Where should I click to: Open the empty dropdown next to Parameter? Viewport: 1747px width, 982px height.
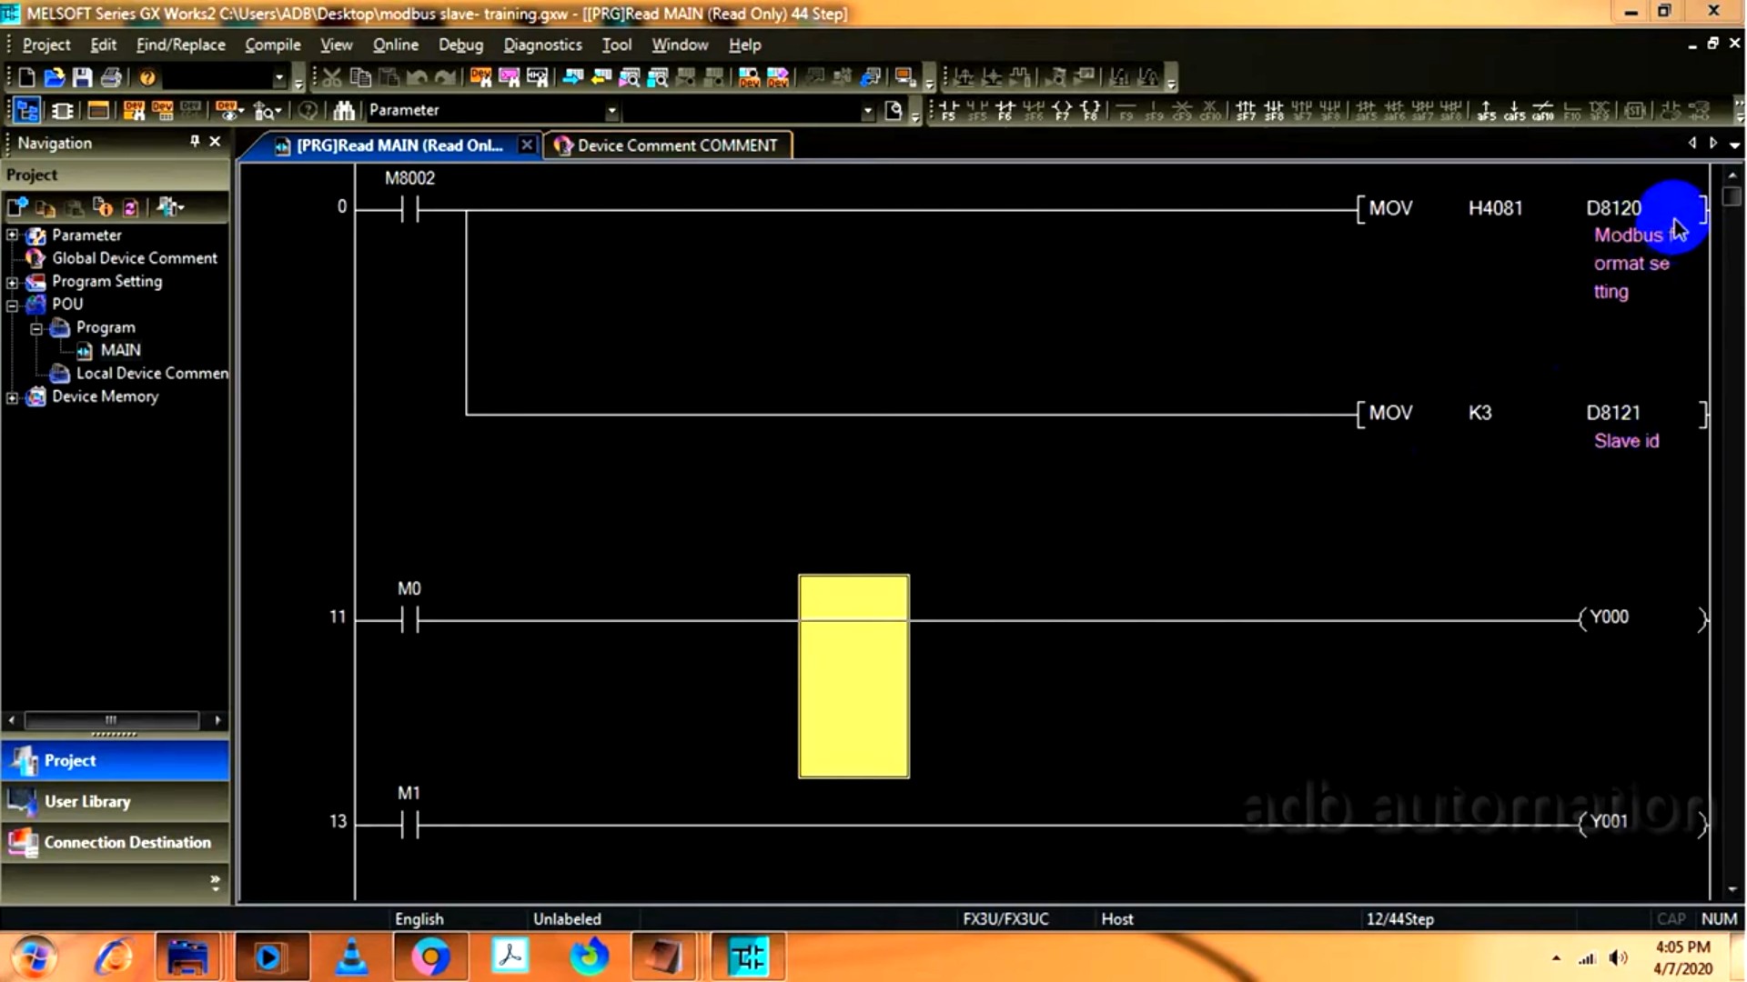pos(867,111)
